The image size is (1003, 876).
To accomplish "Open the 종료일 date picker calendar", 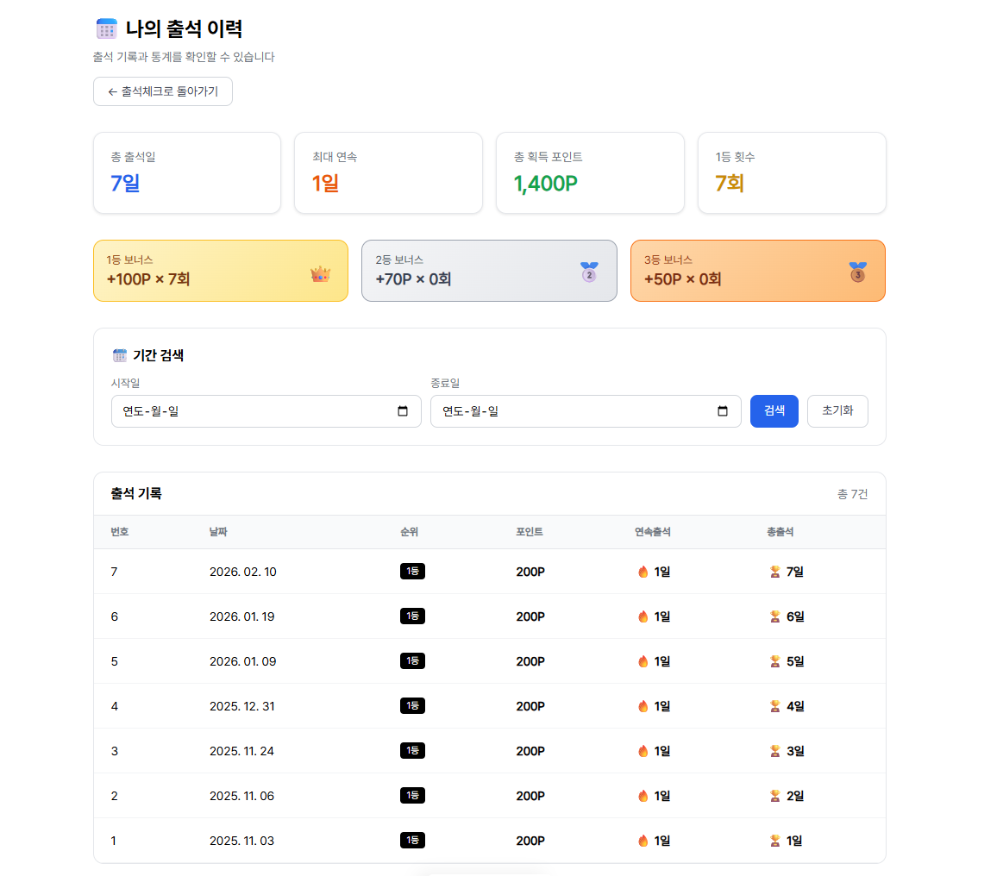I will point(723,411).
